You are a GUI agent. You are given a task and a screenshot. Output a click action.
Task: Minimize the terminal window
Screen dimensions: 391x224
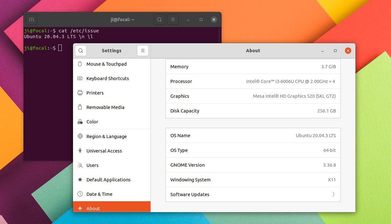pos(188,20)
